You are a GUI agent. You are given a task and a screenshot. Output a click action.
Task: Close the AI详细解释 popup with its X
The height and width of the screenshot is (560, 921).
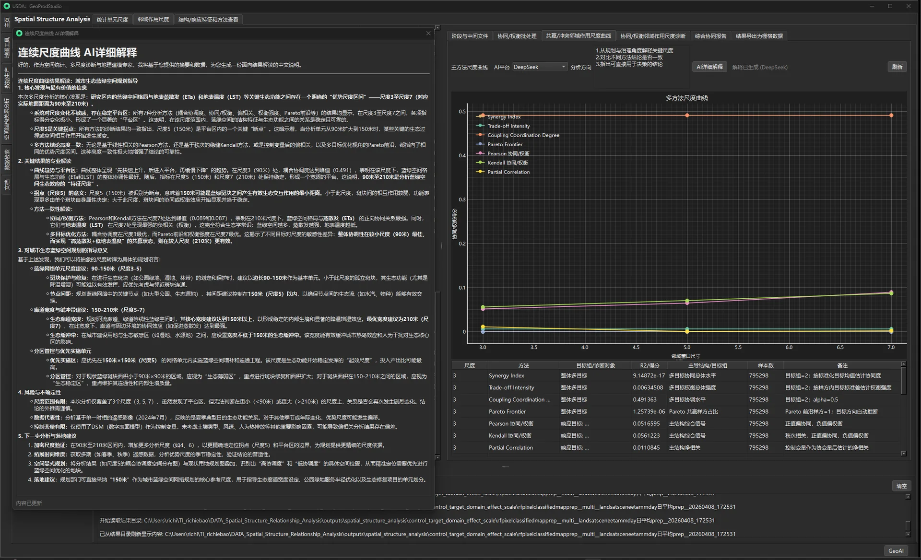tap(428, 33)
